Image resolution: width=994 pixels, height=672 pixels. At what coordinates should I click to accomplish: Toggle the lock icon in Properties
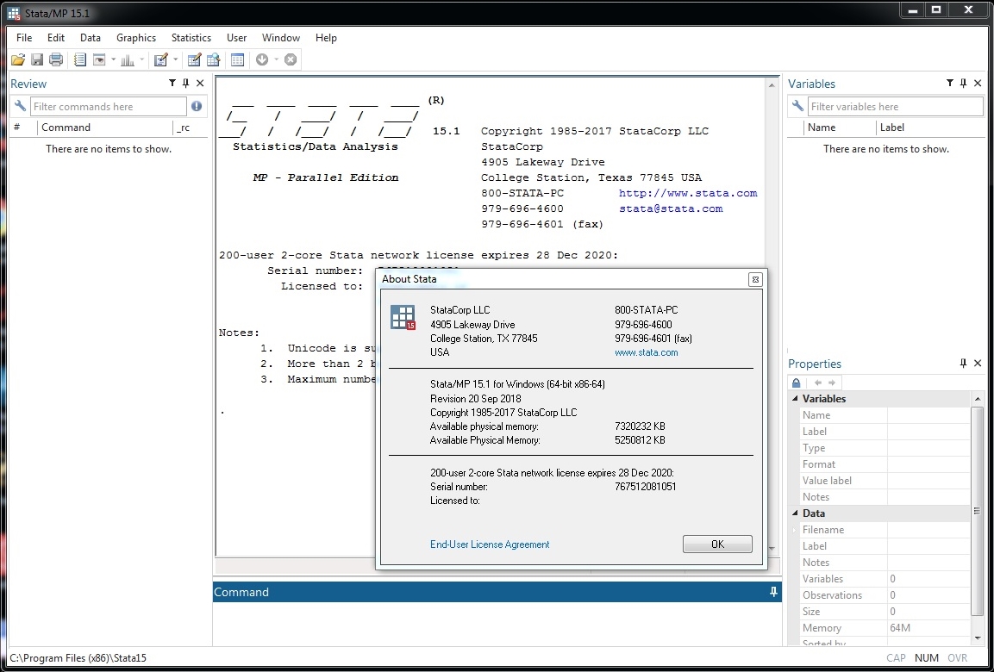point(797,383)
